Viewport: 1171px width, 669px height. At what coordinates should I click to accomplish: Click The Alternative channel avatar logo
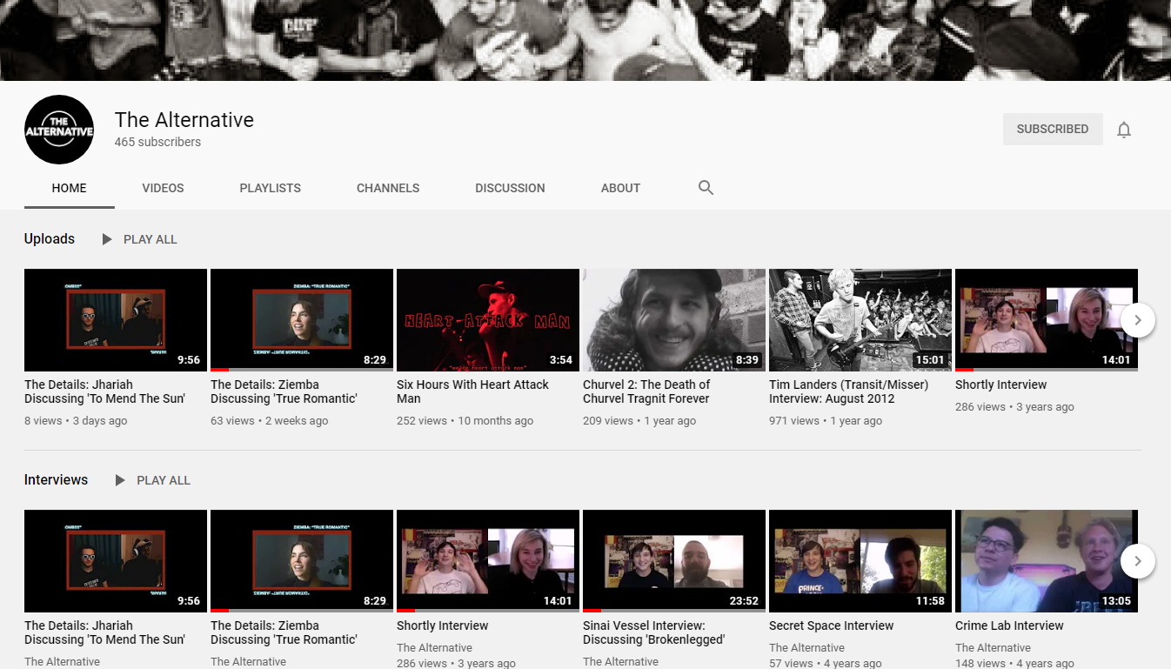click(59, 130)
